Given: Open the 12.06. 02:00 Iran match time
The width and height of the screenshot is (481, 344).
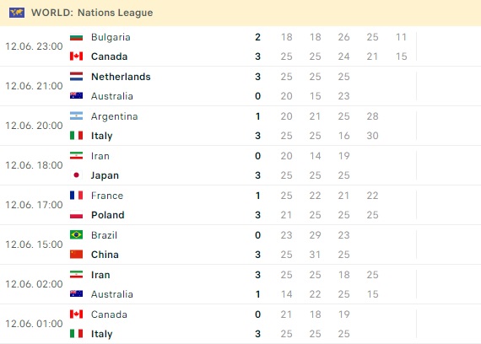Looking at the screenshot, I should pyautogui.click(x=34, y=284).
